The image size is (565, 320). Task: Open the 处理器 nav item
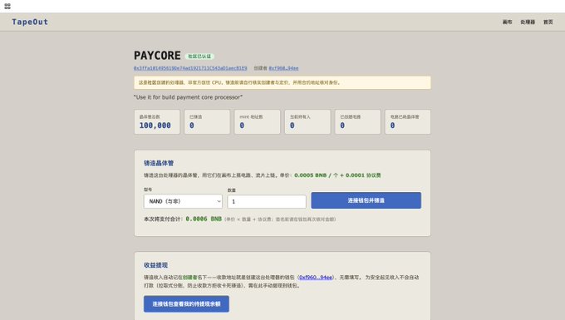[x=528, y=22]
